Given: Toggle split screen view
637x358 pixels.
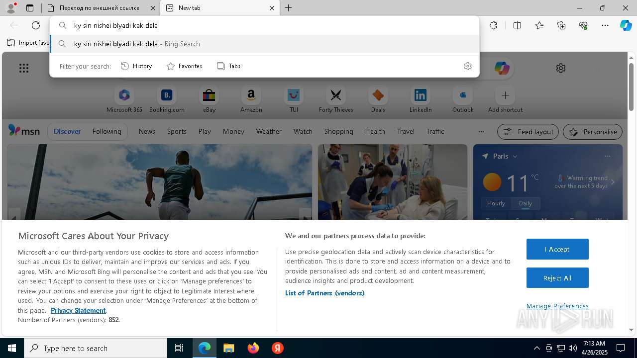Looking at the screenshot, I should pos(517,25).
